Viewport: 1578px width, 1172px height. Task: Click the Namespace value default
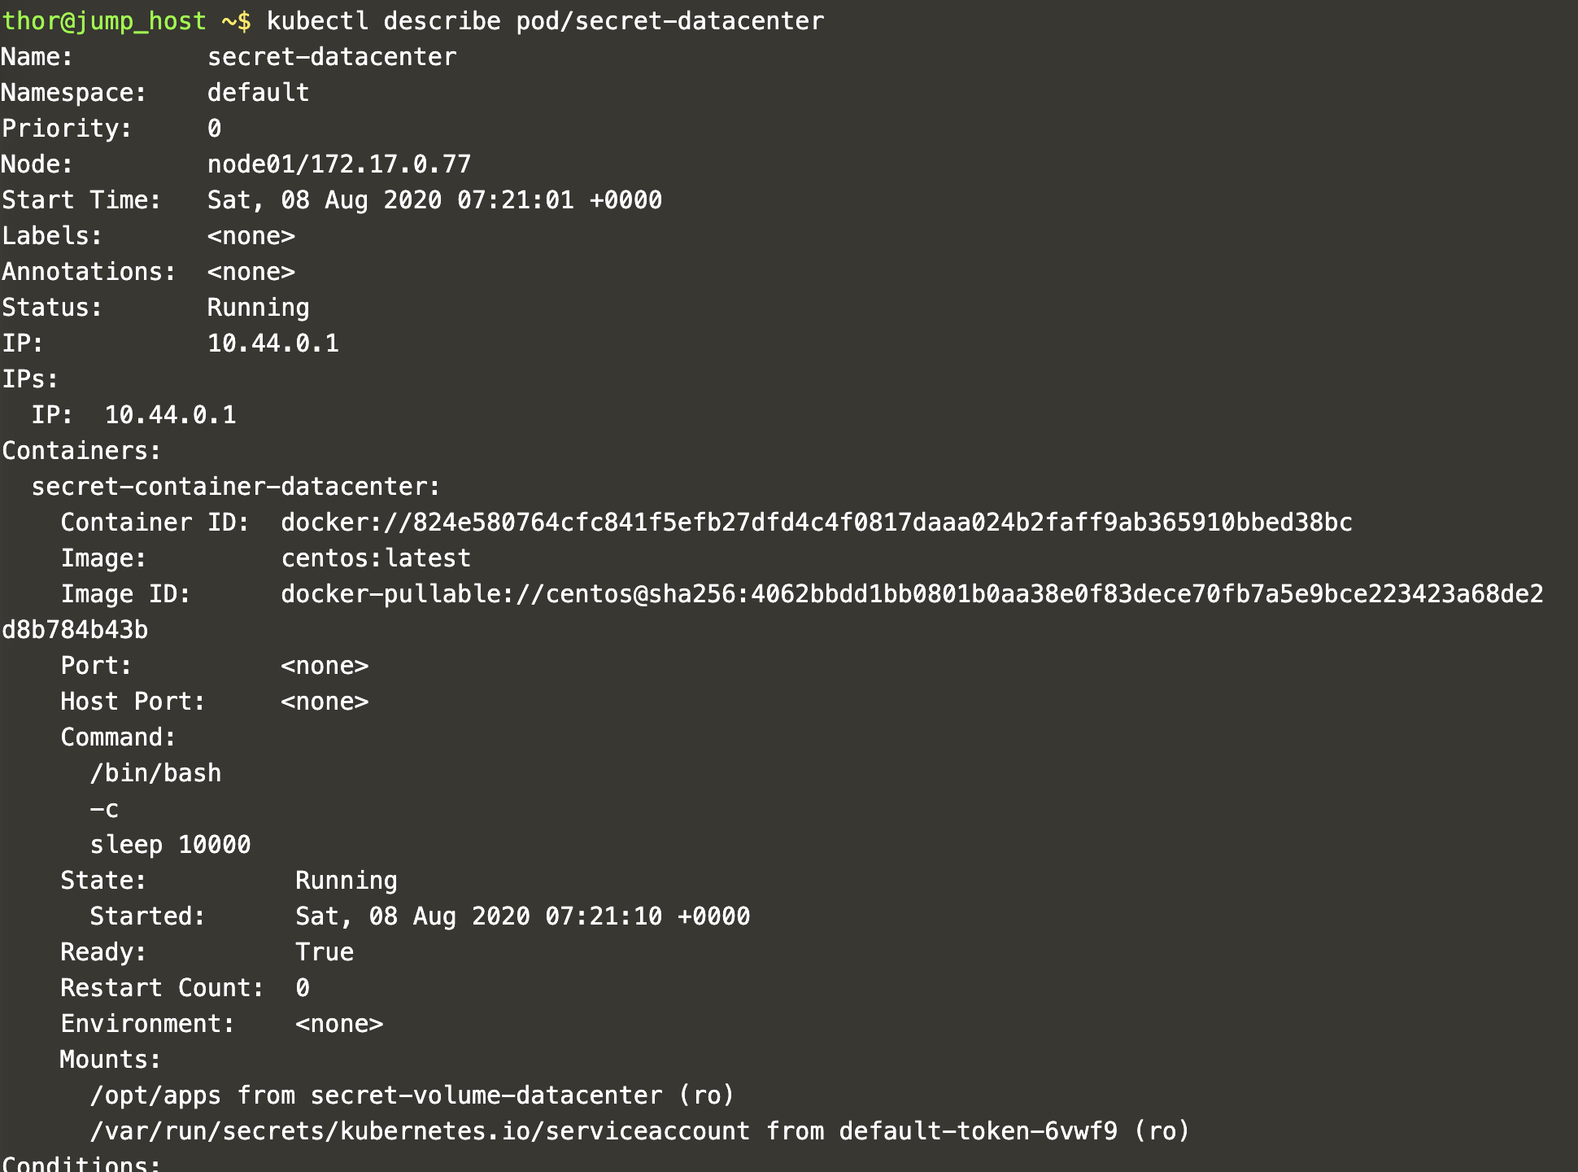[258, 93]
